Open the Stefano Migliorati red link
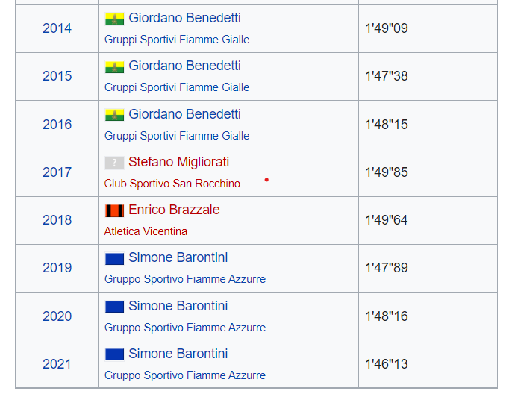The image size is (509, 394). 179,162
